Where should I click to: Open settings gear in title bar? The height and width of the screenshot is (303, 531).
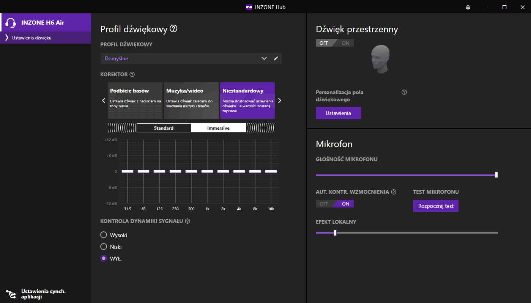pyautogui.click(x=468, y=7)
